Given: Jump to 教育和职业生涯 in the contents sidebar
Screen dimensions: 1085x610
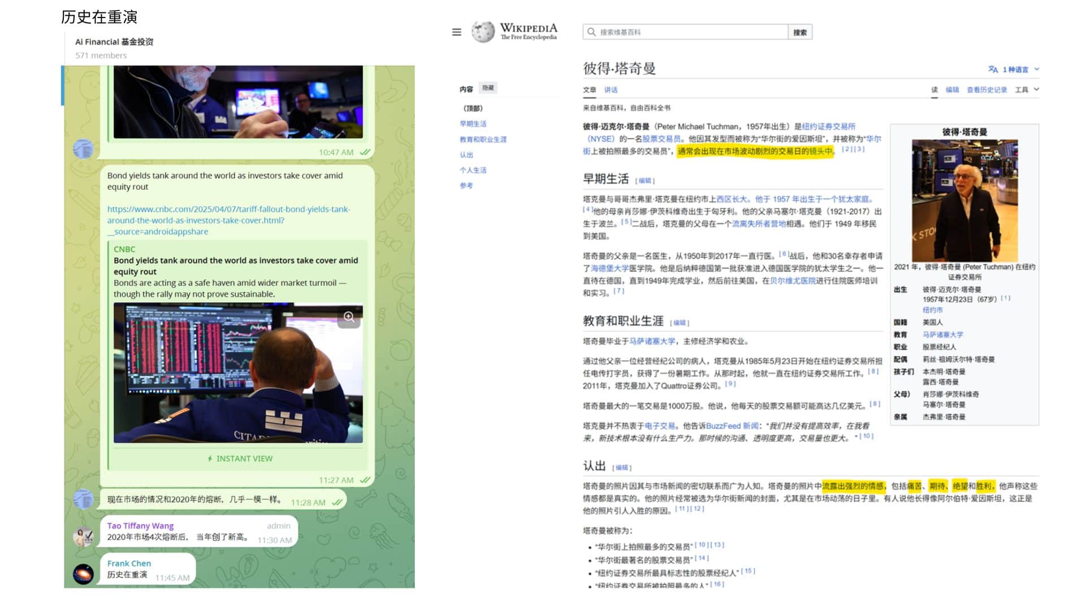Looking at the screenshot, I should (x=483, y=140).
